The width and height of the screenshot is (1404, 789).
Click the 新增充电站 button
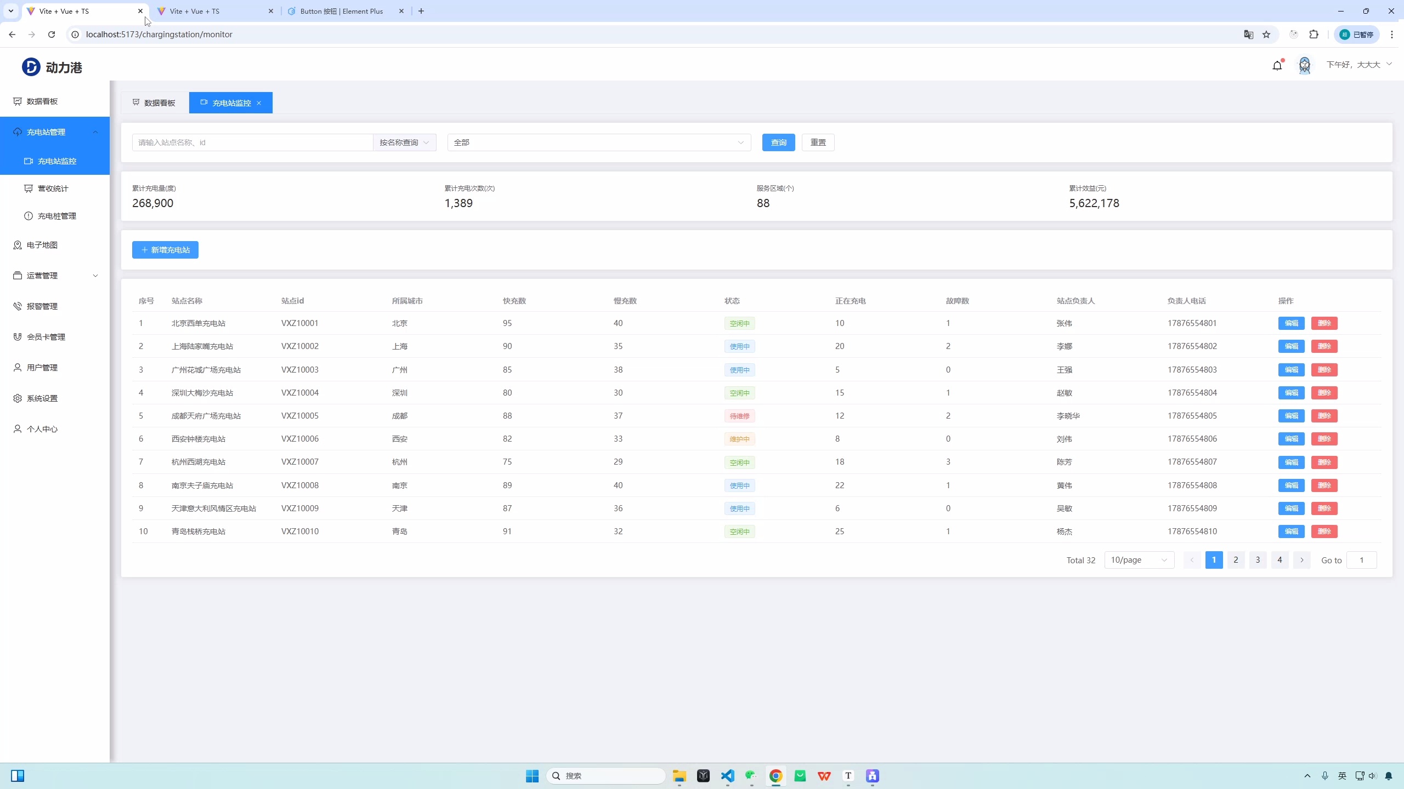coord(165,250)
